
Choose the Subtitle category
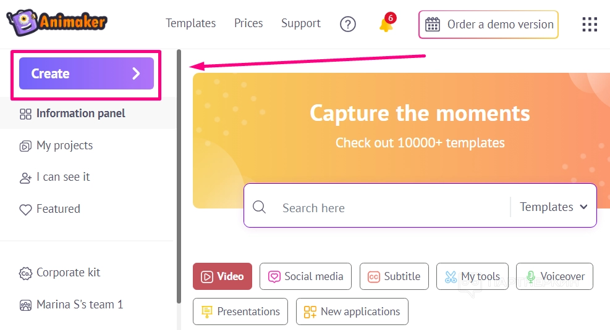click(394, 276)
